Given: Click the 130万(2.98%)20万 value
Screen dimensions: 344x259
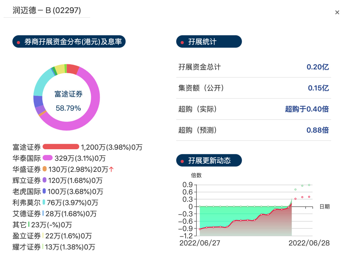Looking at the screenshot, I should [78, 169].
